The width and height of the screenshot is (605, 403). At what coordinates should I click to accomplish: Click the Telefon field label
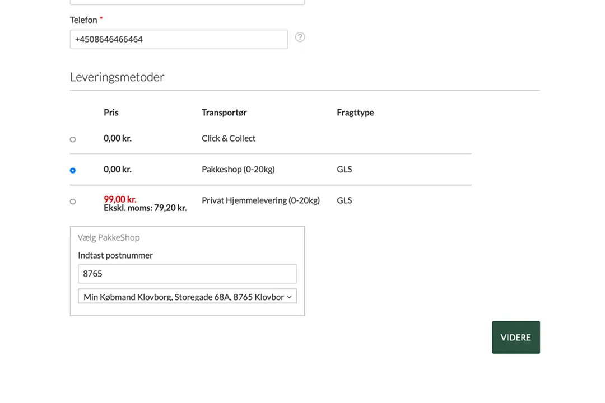pyautogui.click(x=83, y=20)
